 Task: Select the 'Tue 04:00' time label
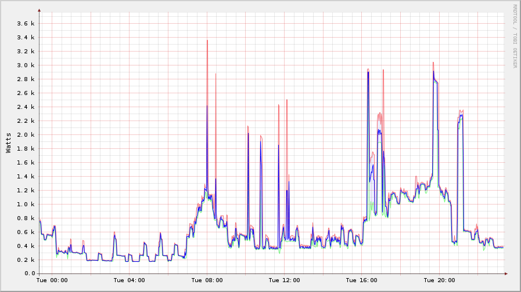[x=130, y=280]
